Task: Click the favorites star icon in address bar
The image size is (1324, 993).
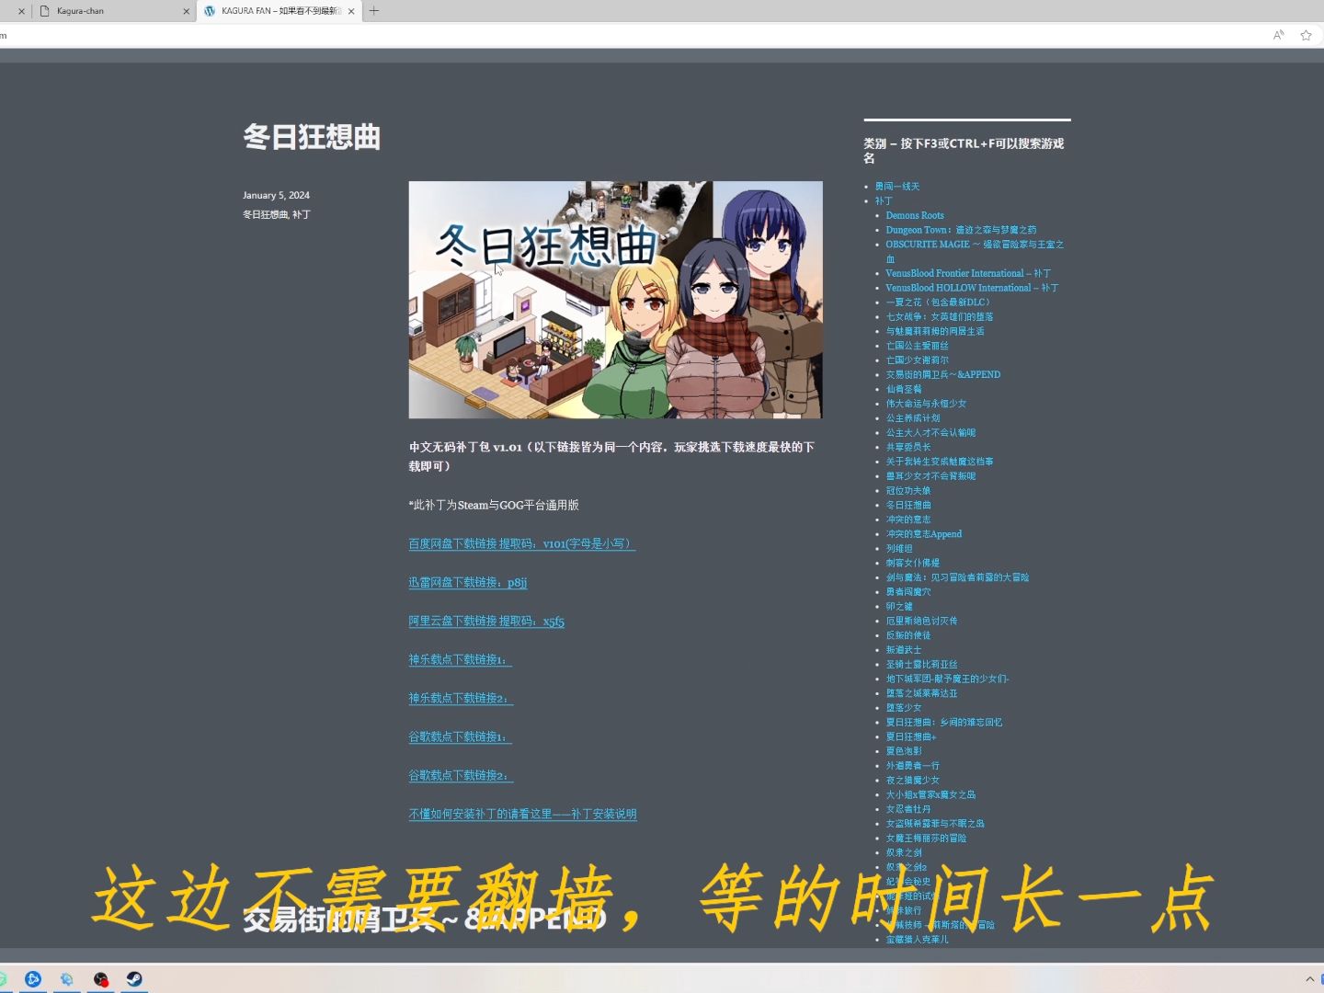Action: click(1306, 35)
